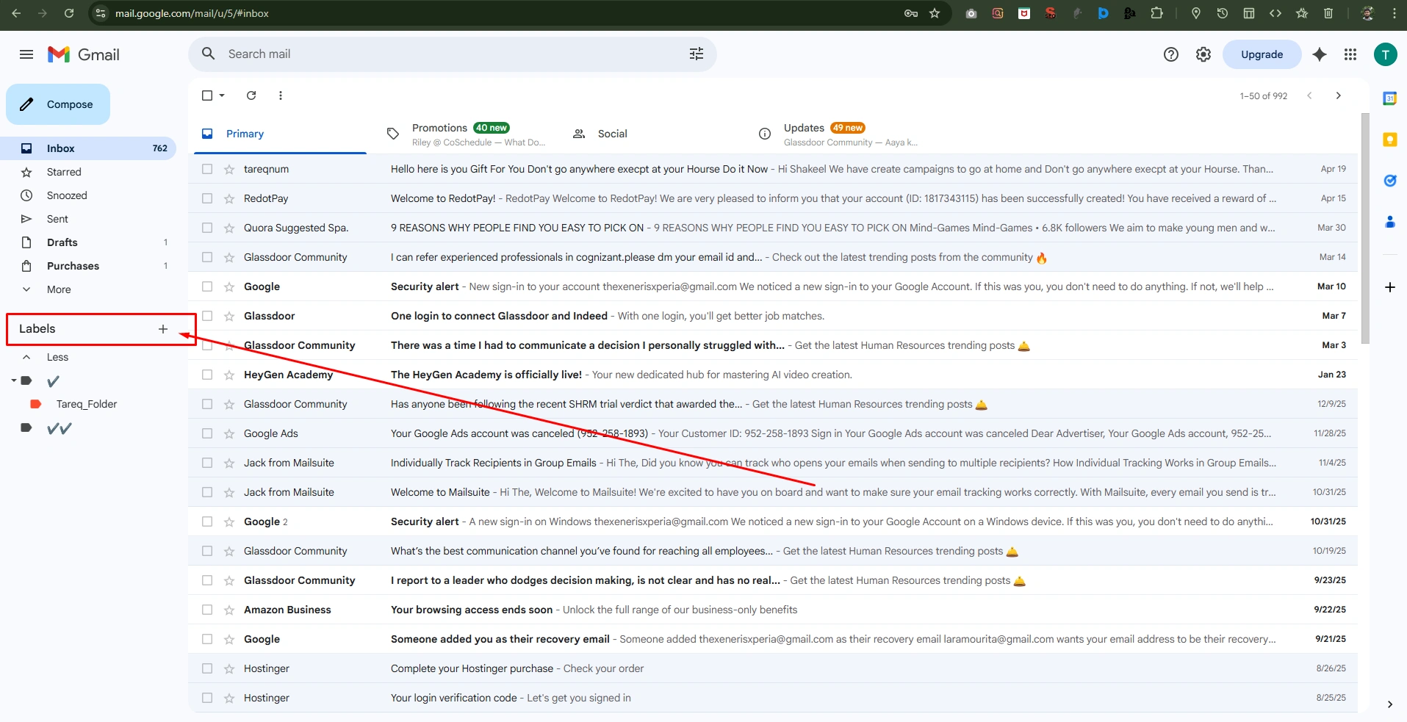Open Google Tasks side panel icon
The image size is (1407, 722).
[x=1389, y=181]
